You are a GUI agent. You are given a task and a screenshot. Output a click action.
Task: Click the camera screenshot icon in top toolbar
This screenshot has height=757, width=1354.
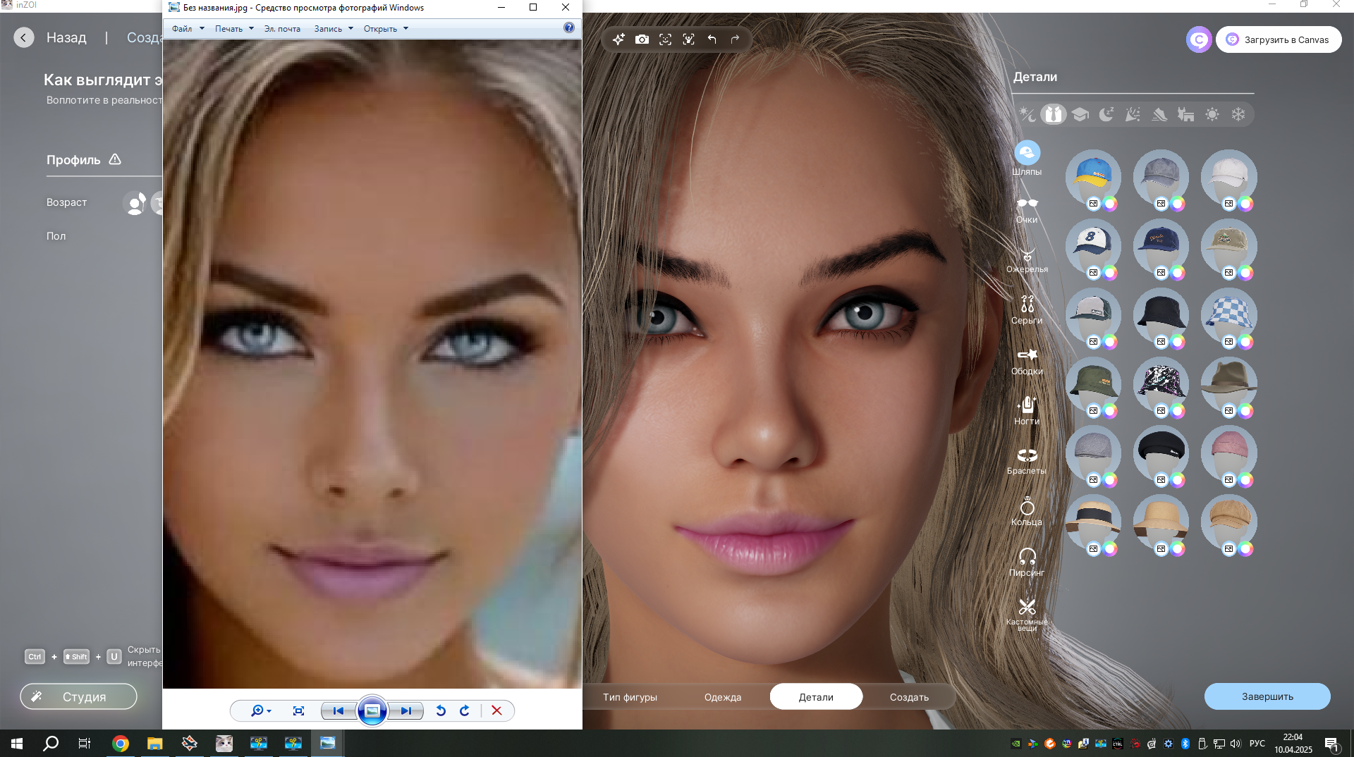642,39
